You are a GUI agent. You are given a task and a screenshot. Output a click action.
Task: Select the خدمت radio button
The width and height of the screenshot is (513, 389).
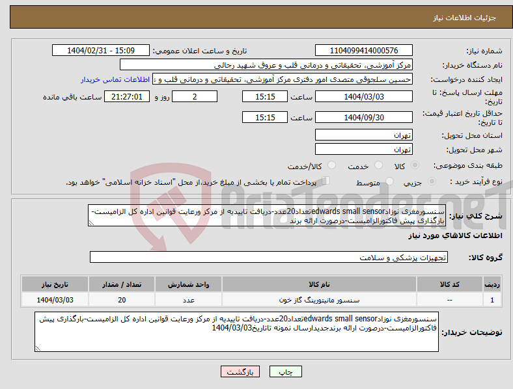378,165
